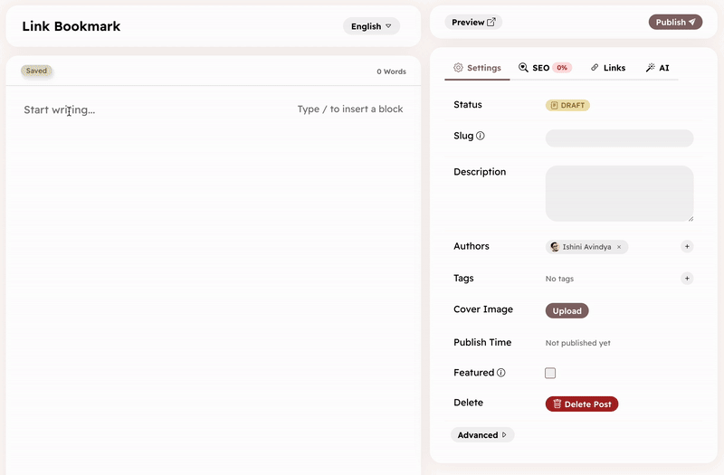Open the English language dropdown
This screenshot has height=475, width=724.
(371, 26)
